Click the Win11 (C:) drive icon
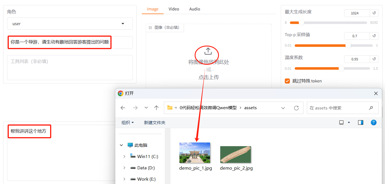The height and width of the screenshot is (184, 385). [133, 156]
